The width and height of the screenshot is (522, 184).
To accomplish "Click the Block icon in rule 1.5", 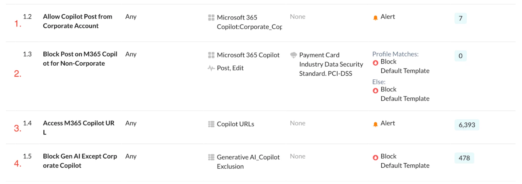I will 375,158.
